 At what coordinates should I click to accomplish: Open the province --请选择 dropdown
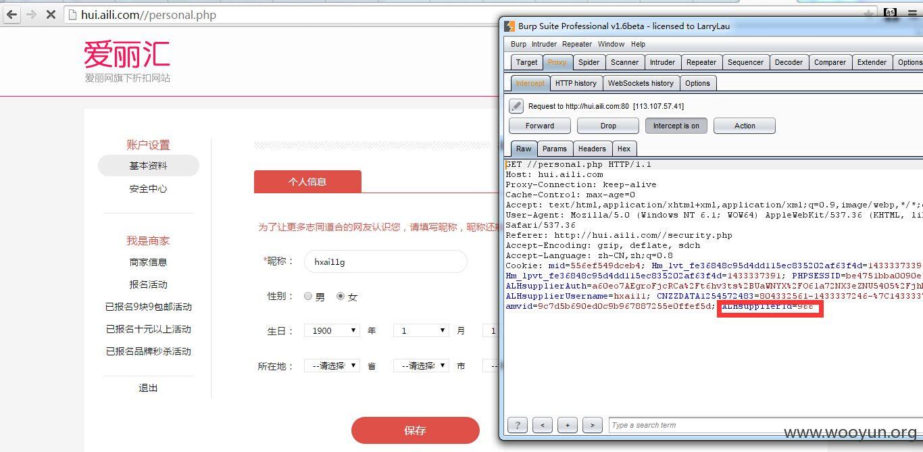[332, 366]
